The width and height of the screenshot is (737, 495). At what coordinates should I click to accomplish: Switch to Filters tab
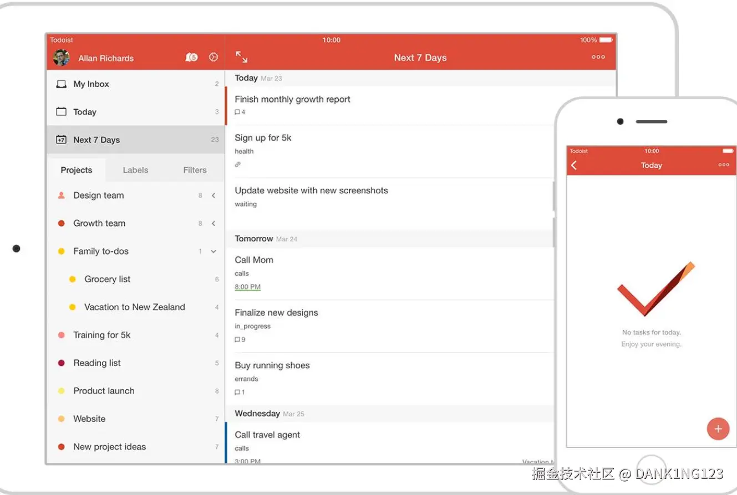(x=195, y=170)
